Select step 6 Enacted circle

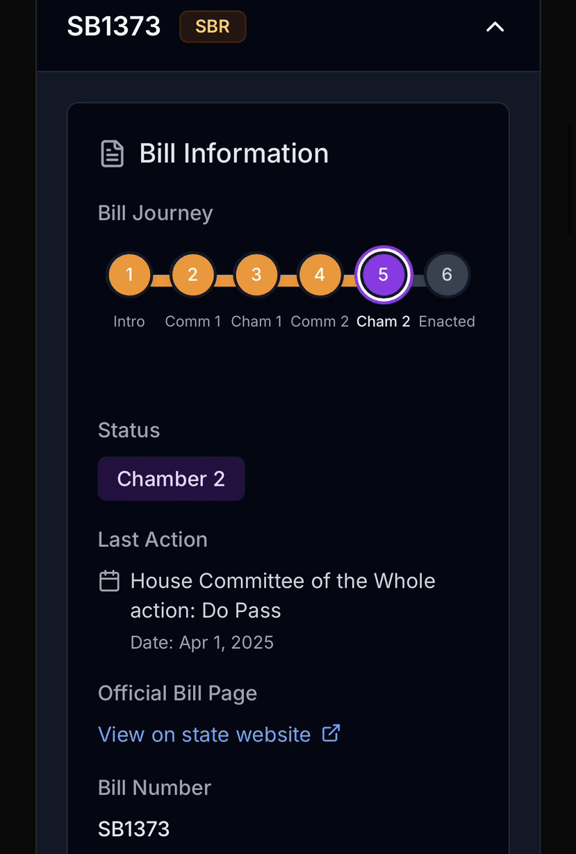point(447,274)
